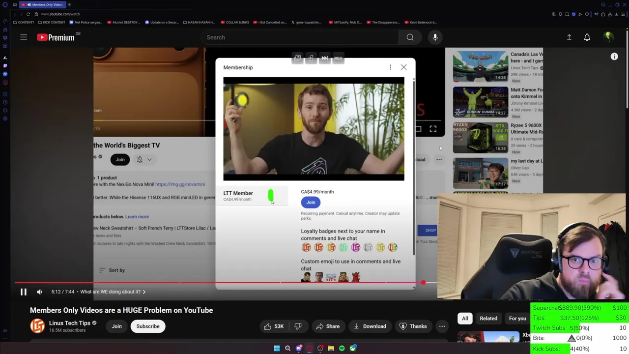The height and width of the screenshot is (354, 629).
Task: Open the Linus Tech Tips channel name link
Action: tap(69, 323)
